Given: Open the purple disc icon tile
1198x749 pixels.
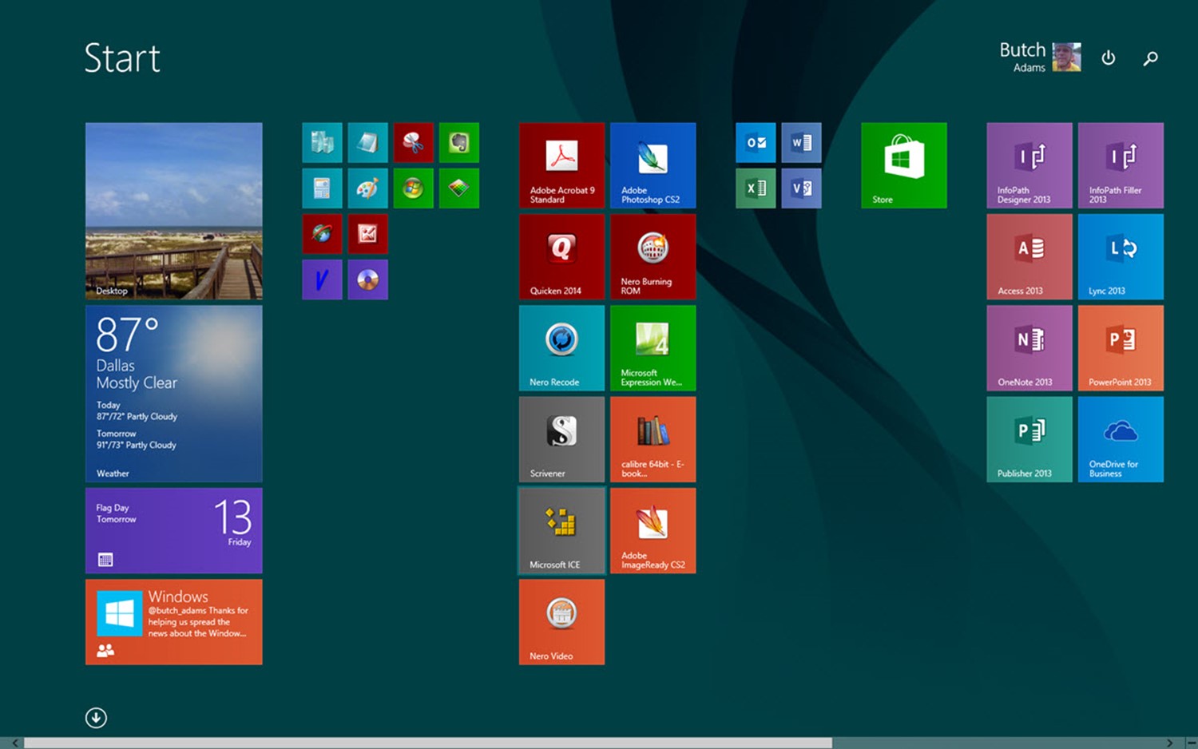Looking at the screenshot, I should (367, 279).
